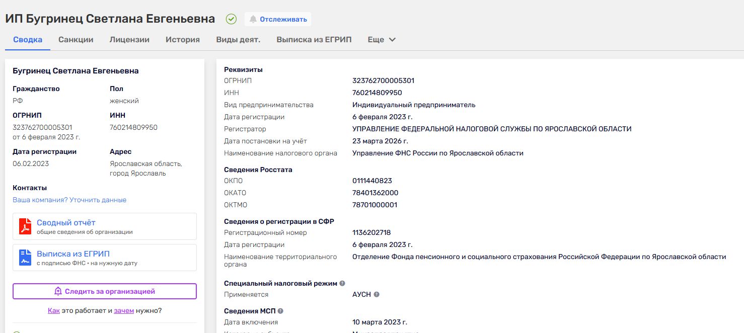Click the bell icon in Следить за организацией
Image resolution: width=744 pixels, height=333 pixels.
point(58,291)
